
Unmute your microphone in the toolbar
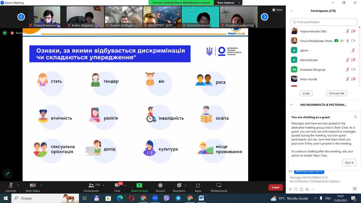click(11, 187)
